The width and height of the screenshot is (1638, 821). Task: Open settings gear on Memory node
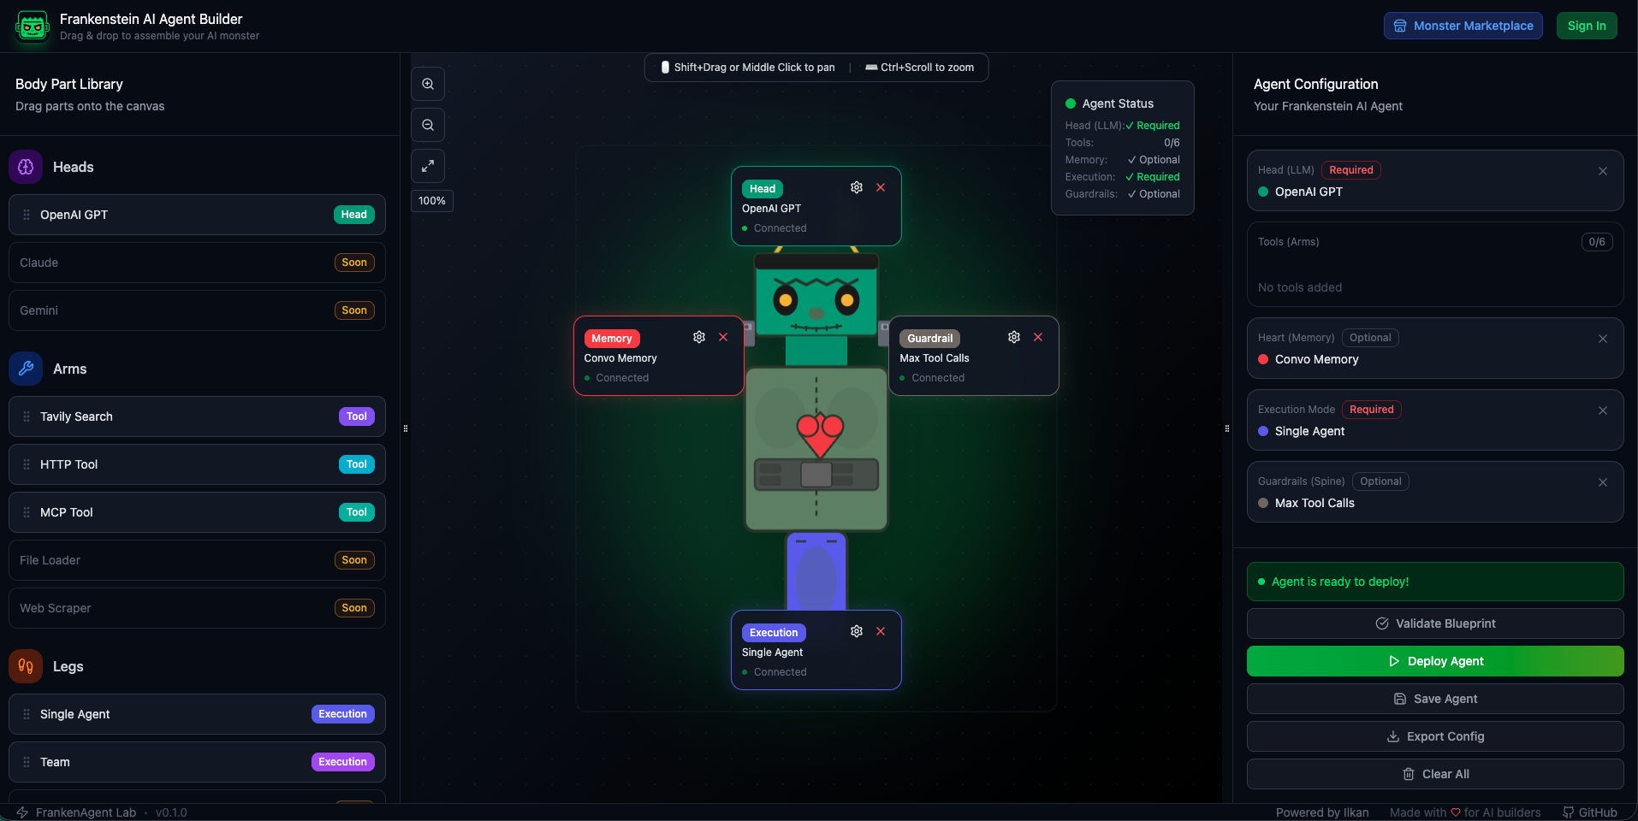[x=699, y=337]
